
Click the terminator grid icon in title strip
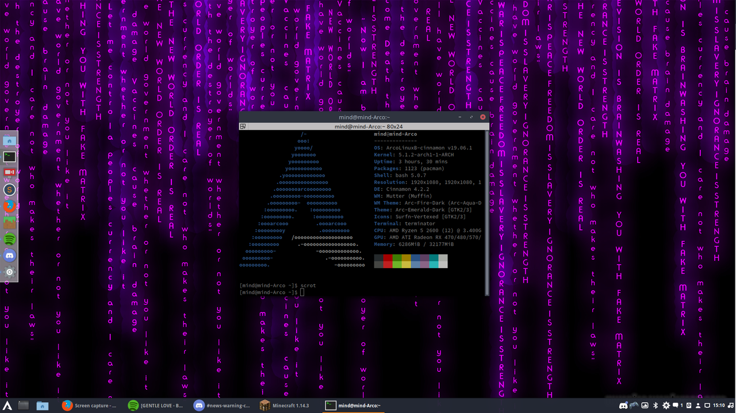coord(243,126)
